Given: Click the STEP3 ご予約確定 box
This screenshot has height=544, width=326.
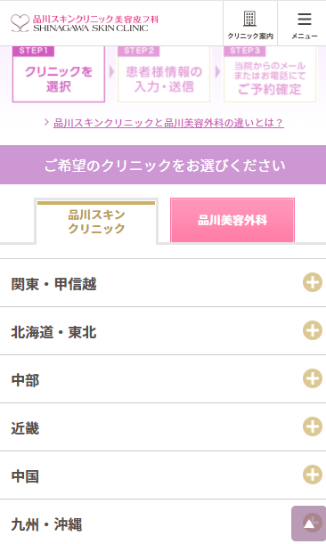Looking at the screenshot, I should (x=270, y=74).
